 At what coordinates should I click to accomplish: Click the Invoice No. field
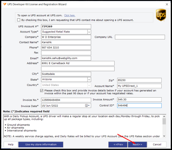pyautogui.click(x=66, y=100)
